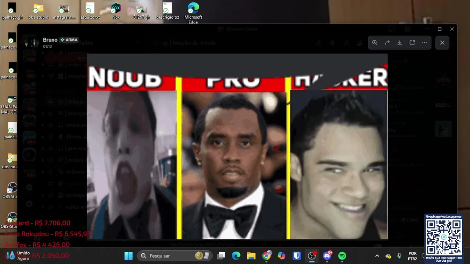Select the instagram video file on desktop
Screen dimensions: 470x264
coord(64,11)
